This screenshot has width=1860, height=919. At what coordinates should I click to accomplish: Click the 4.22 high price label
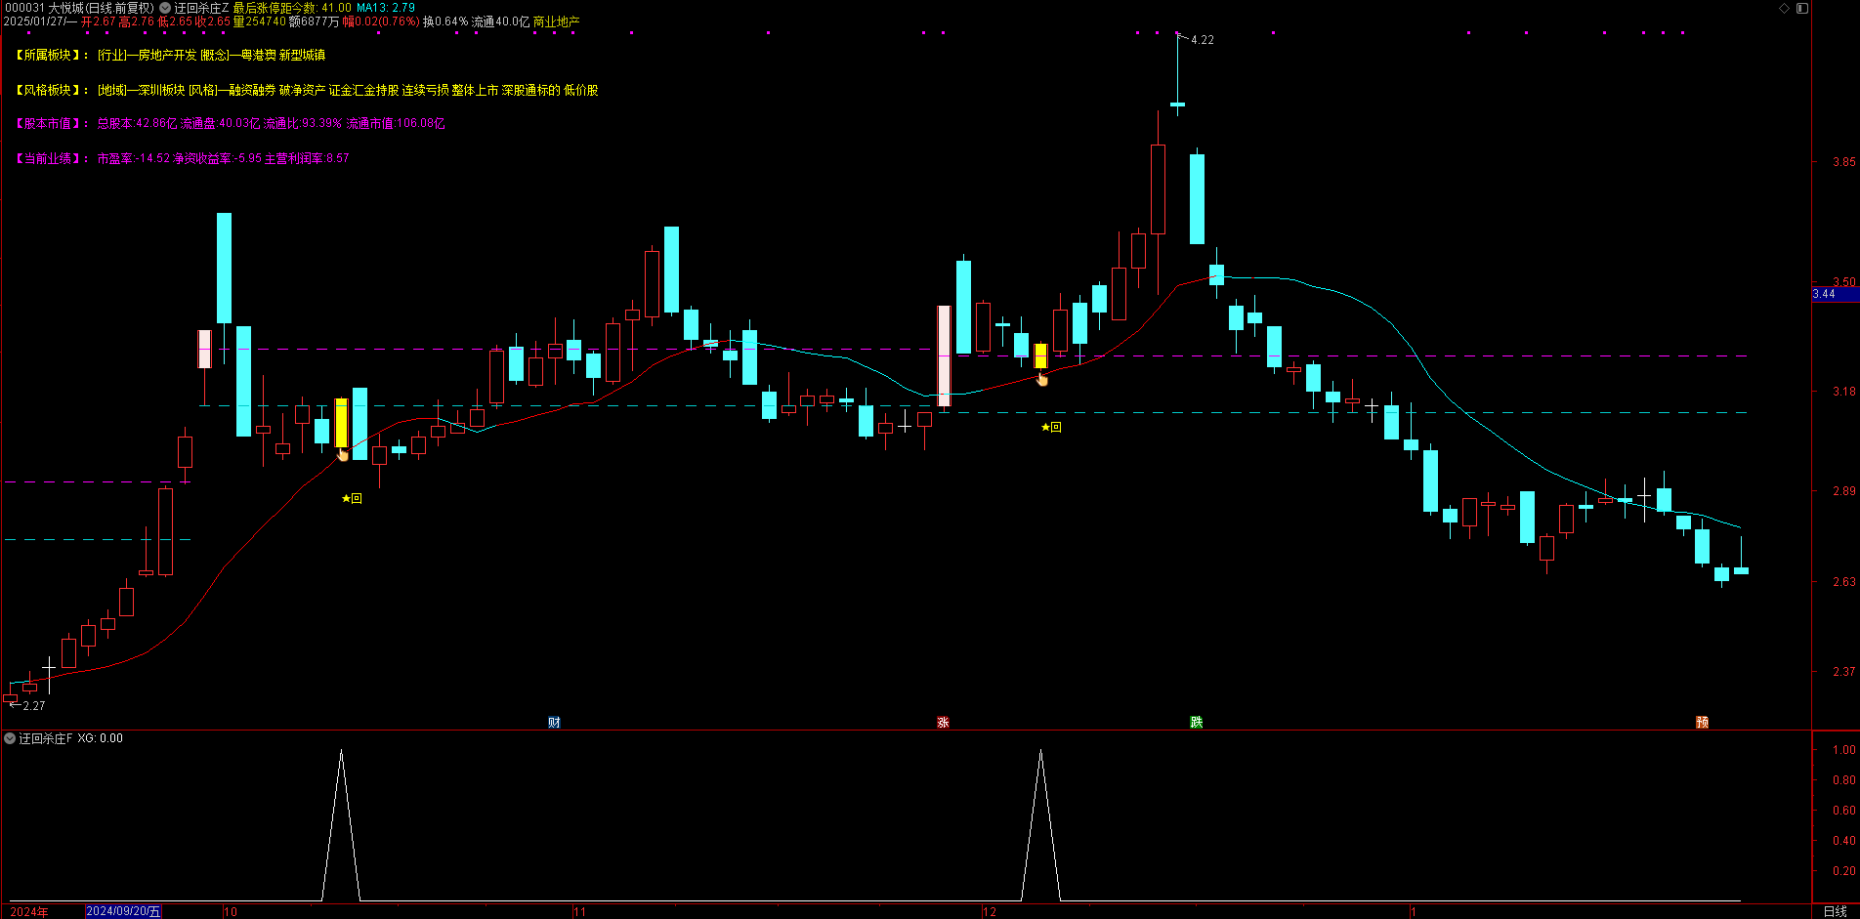click(x=1203, y=40)
